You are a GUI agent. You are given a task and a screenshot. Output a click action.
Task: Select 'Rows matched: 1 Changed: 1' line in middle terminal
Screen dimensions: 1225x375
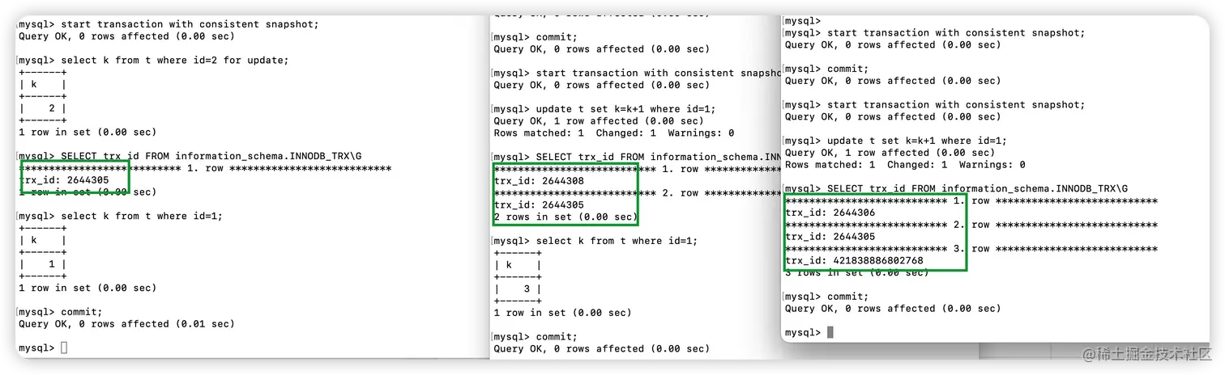[614, 133]
